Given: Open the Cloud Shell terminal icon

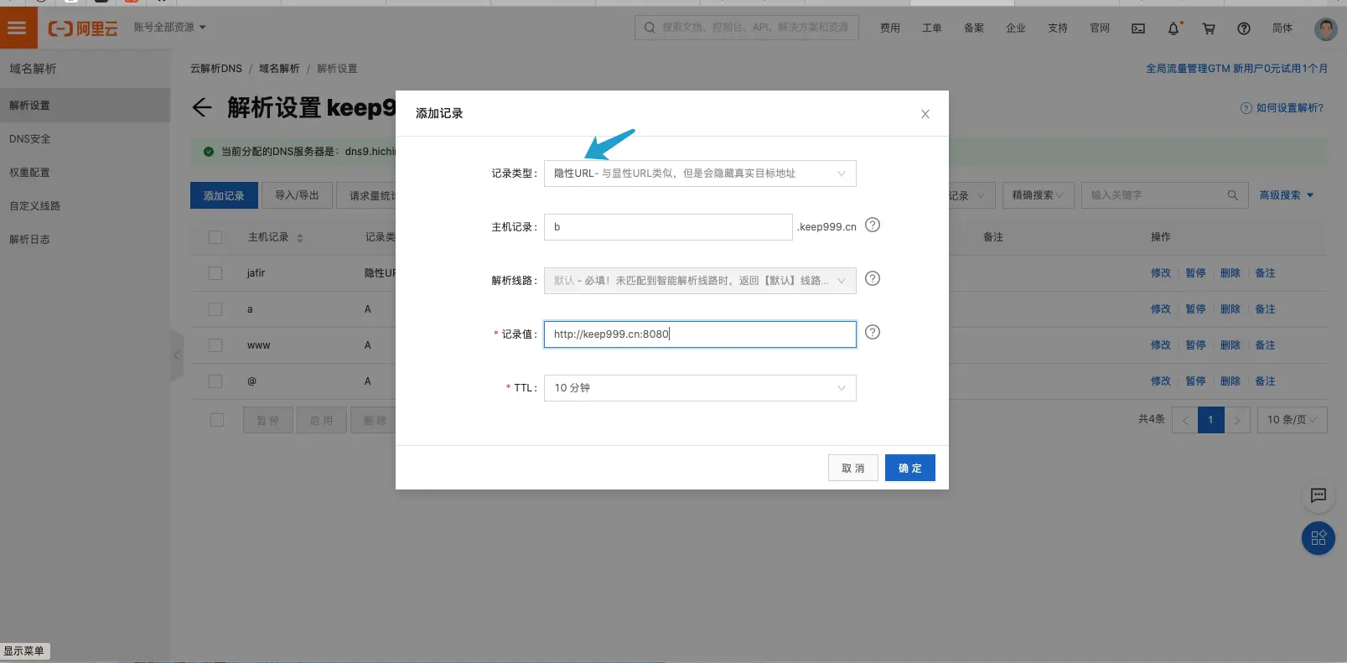Looking at the screenshot, I should point(1138,28).
